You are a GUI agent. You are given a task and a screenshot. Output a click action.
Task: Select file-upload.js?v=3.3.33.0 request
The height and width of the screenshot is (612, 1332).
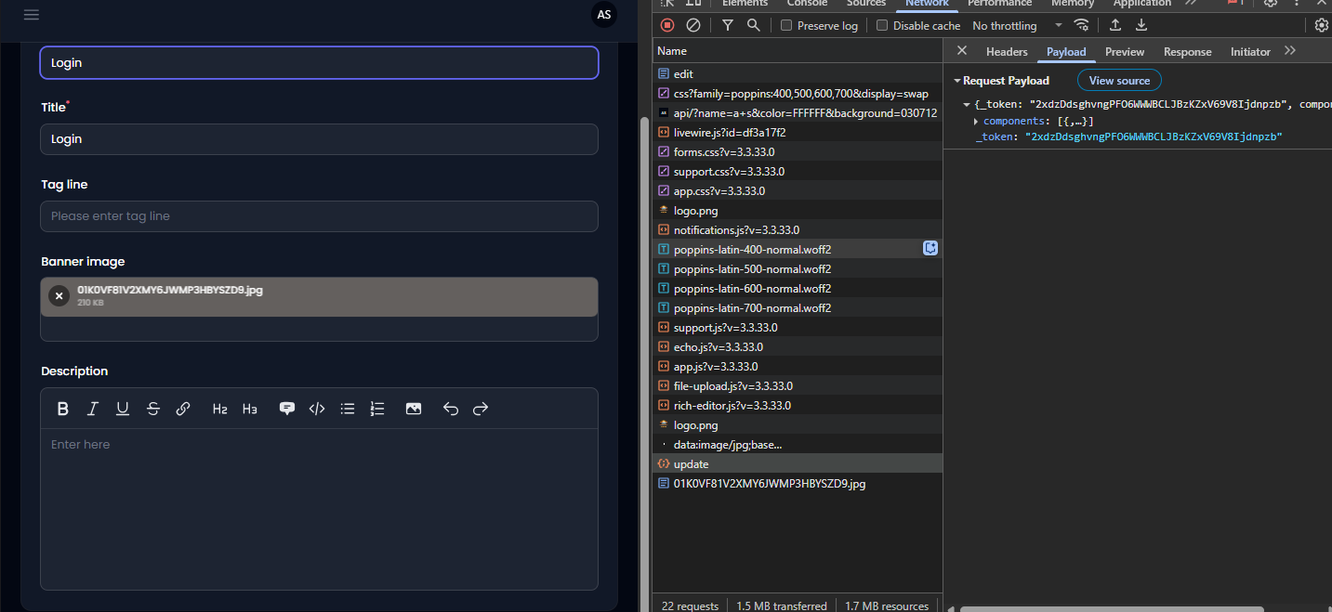click(x=798, y=386)
